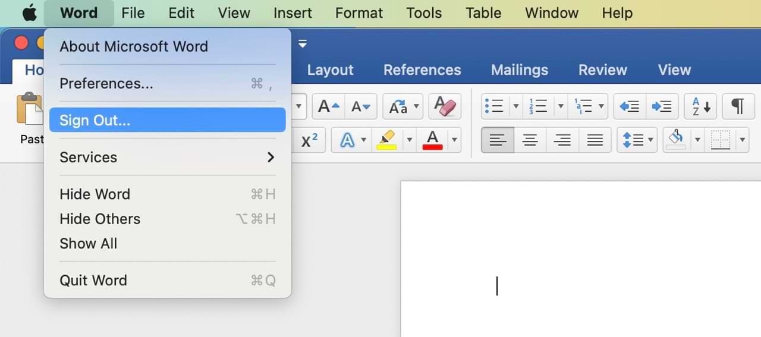
Task: Open the Edit menu
Action: (x=181, y=13)
